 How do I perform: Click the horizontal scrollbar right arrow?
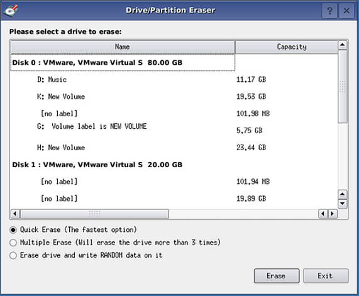(x=333, y=214)
